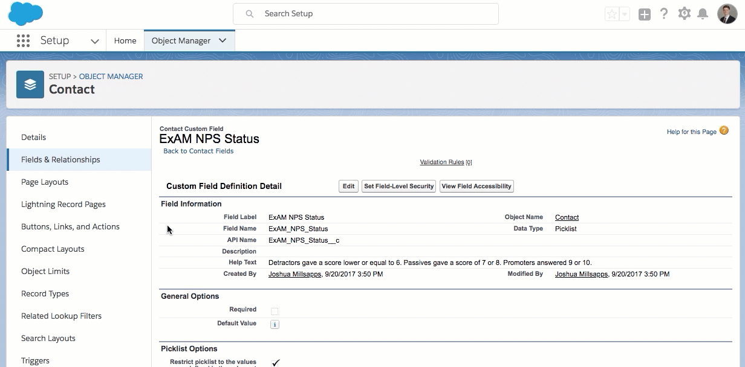Click the Required checkbox
This screenshot has width=745, height=367.
(x=275, y=311)
